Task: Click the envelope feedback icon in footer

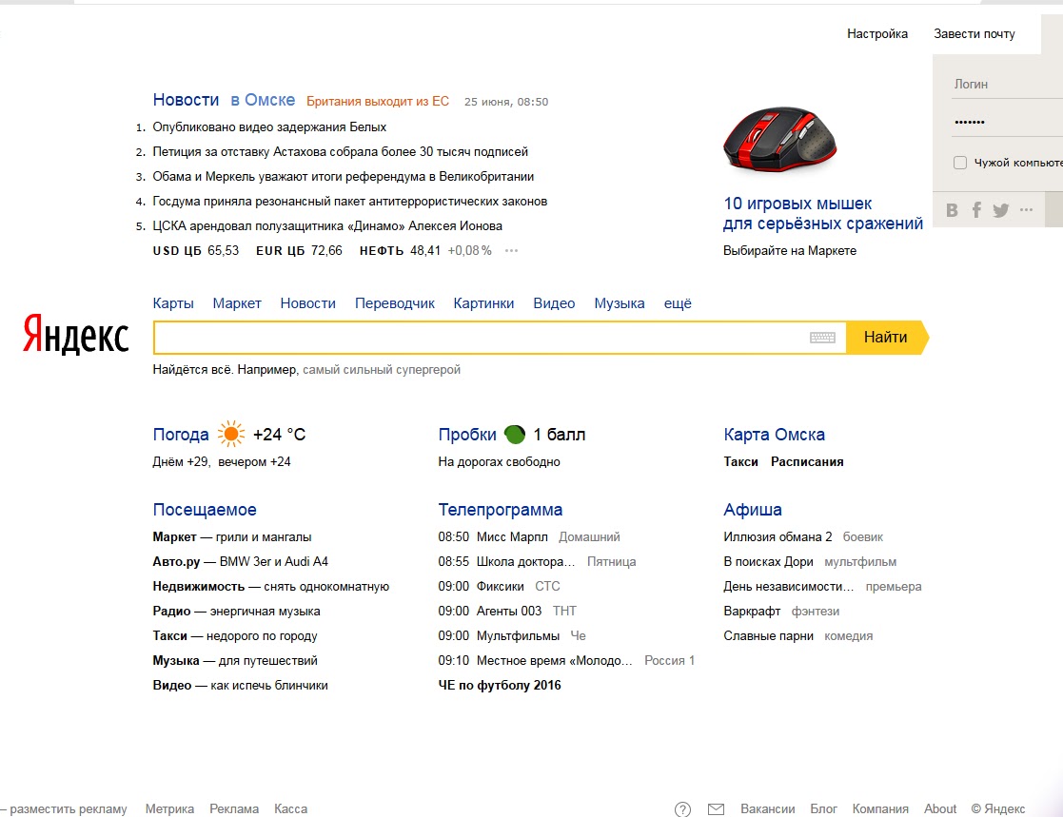Action: [716, 808]
